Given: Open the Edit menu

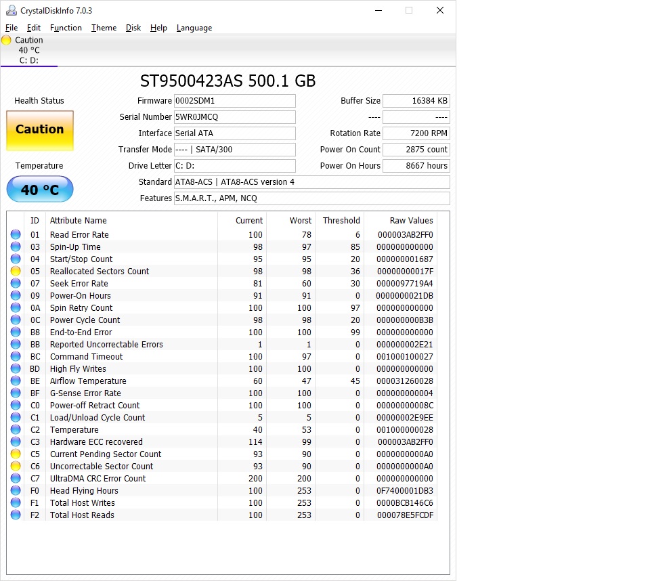Looking at the screenshot, I should pyautogui.click(x=34, y=28).
